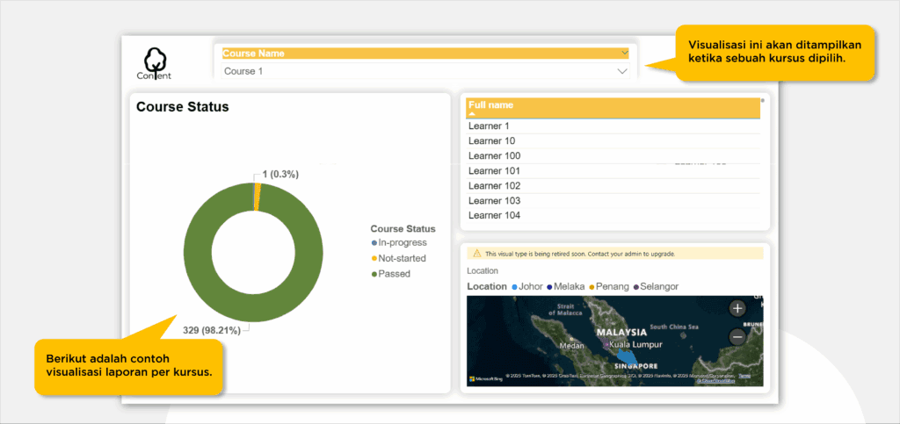Sort by the Full name column header
Image resolution: width=900 pixels, height=424 pixels.
tap(613, 108)
